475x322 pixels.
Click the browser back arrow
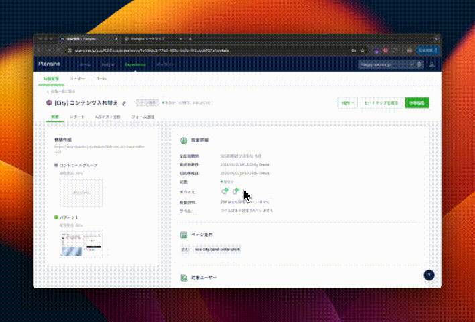tap(39, 50)
